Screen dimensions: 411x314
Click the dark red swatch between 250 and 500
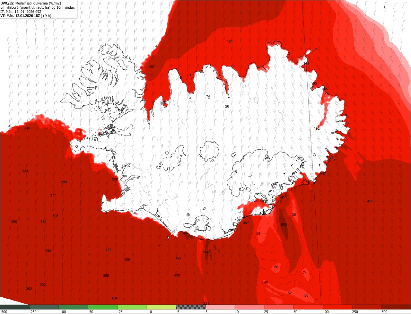(367, 307)
